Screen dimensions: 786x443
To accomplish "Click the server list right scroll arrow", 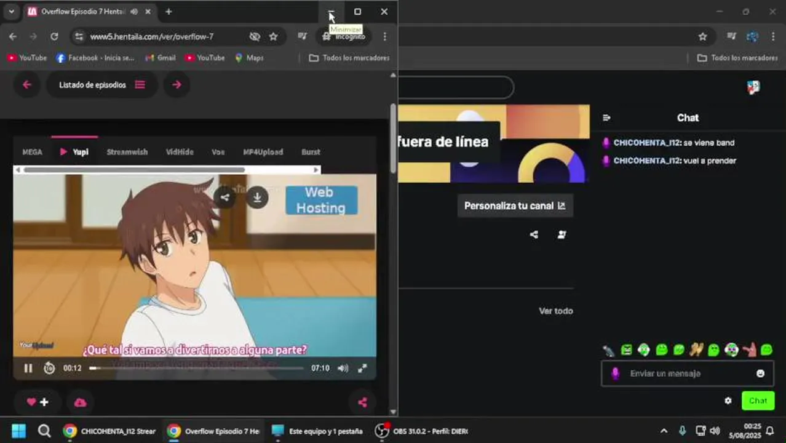I will [316, 170].
